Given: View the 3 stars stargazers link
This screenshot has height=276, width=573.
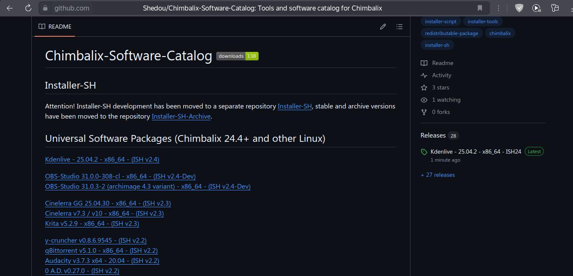Looking at the screenshot, I should pyautogui.click(x=441, y=87).
